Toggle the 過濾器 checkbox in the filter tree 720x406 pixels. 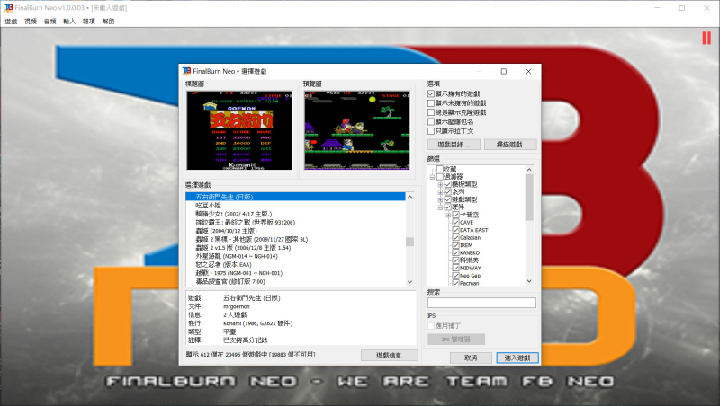440,176
